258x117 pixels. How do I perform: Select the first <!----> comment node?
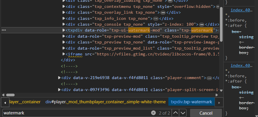[x=69, y=66]
